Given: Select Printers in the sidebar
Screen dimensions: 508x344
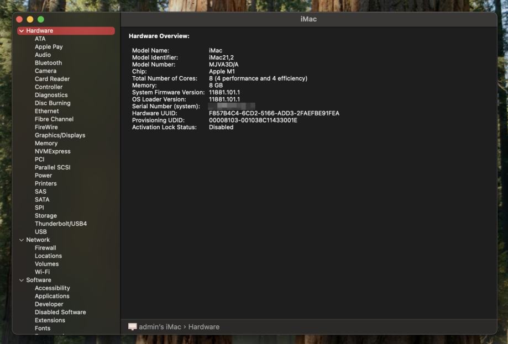Looking at the screenshot, I should pos(46,183).
